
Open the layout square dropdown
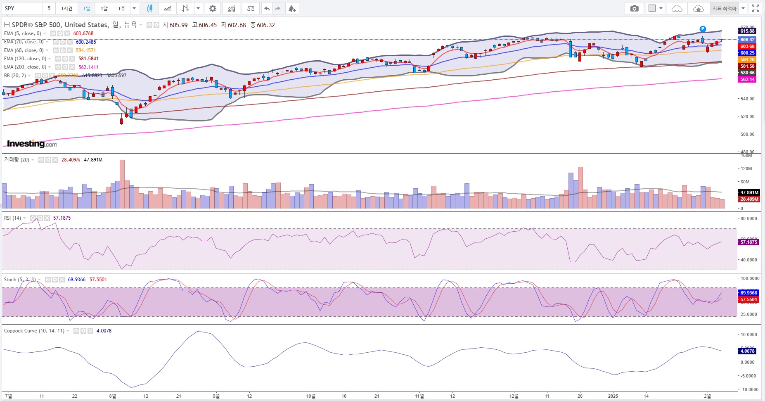click(x=655, y=8)
